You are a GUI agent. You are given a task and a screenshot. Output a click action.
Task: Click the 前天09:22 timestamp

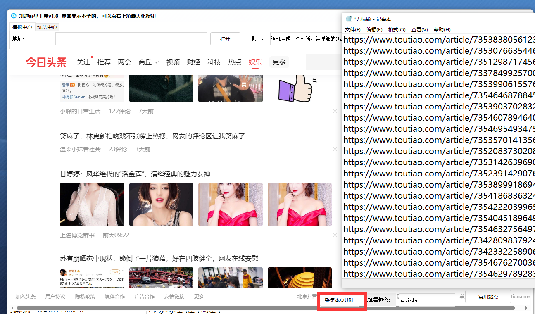tap(116, 235)
